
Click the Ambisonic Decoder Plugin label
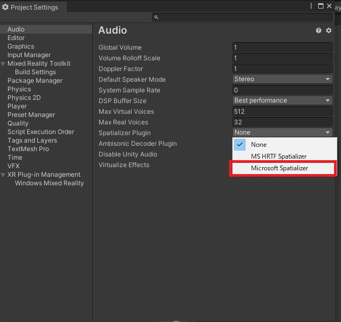(137, 144)
